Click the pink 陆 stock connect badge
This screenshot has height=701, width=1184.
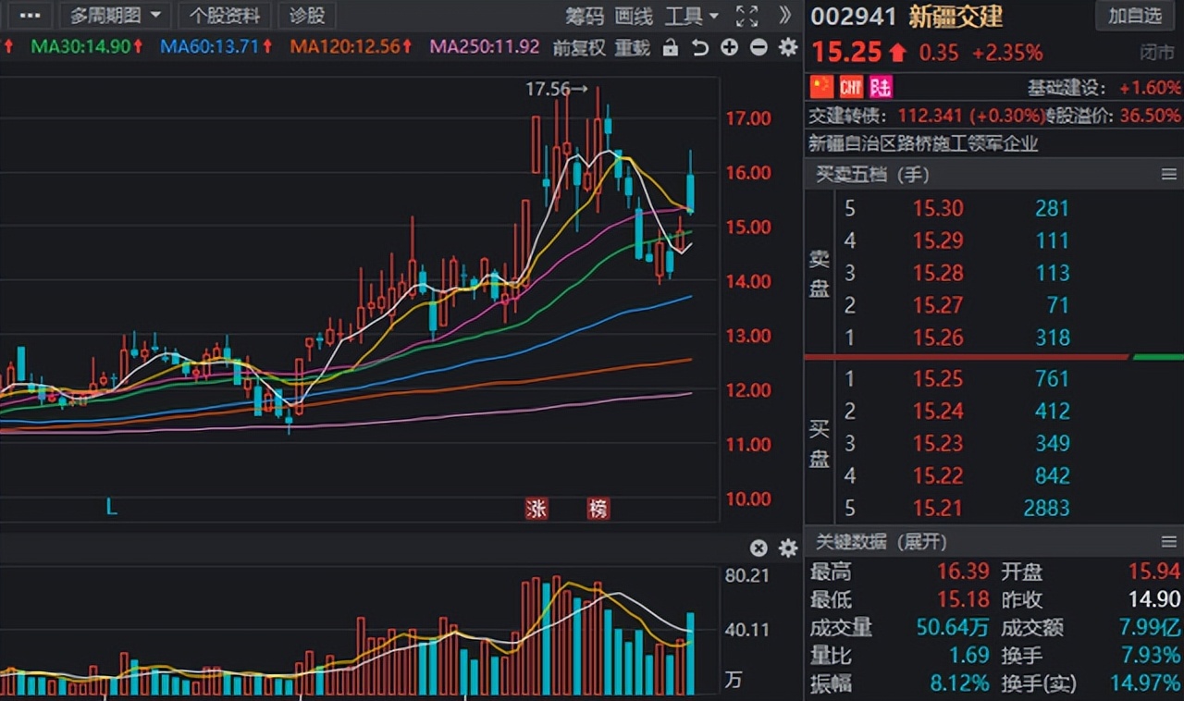click(881, 87)
